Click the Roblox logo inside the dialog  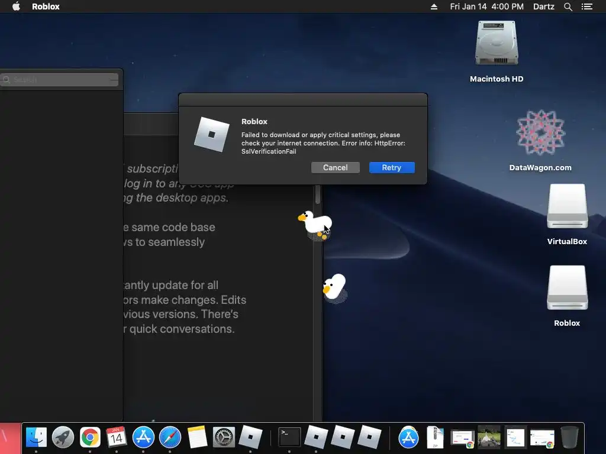(x=211, y=134)
